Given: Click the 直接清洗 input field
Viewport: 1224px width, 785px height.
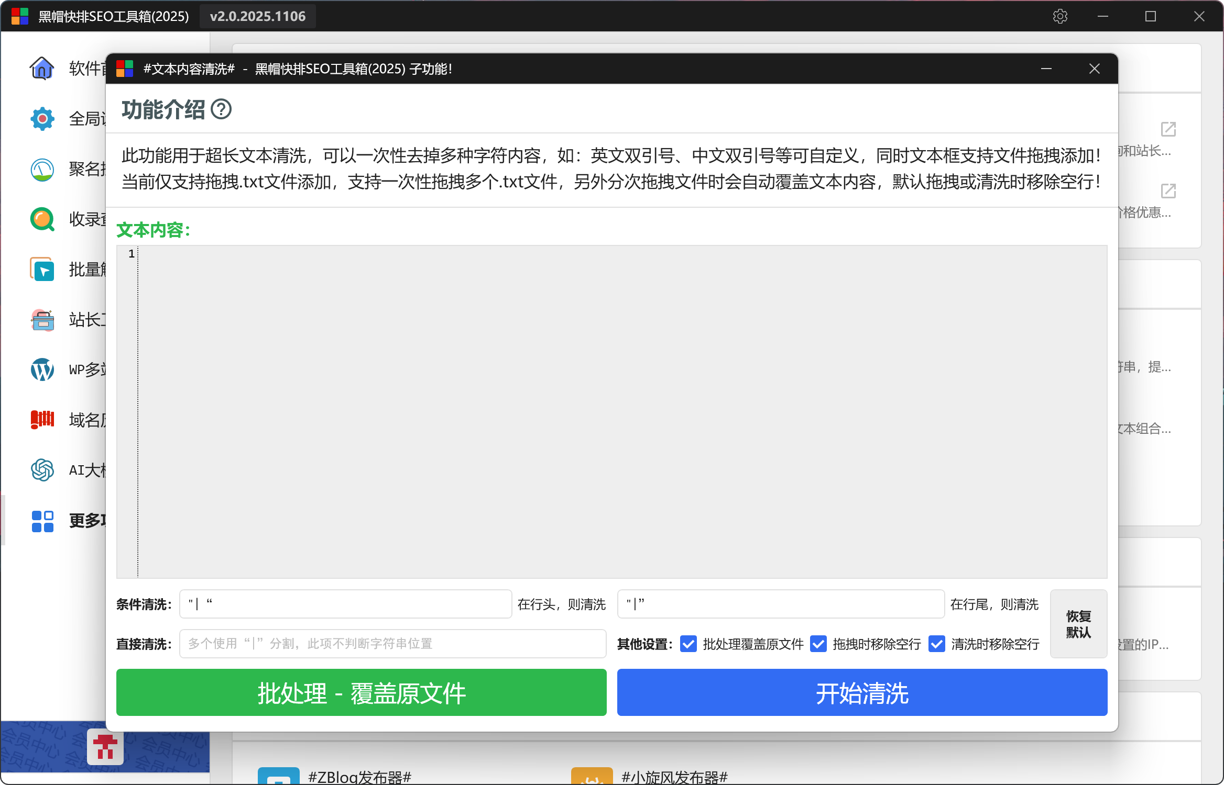Looking at the screenshot, I should [x=392, y=644].
